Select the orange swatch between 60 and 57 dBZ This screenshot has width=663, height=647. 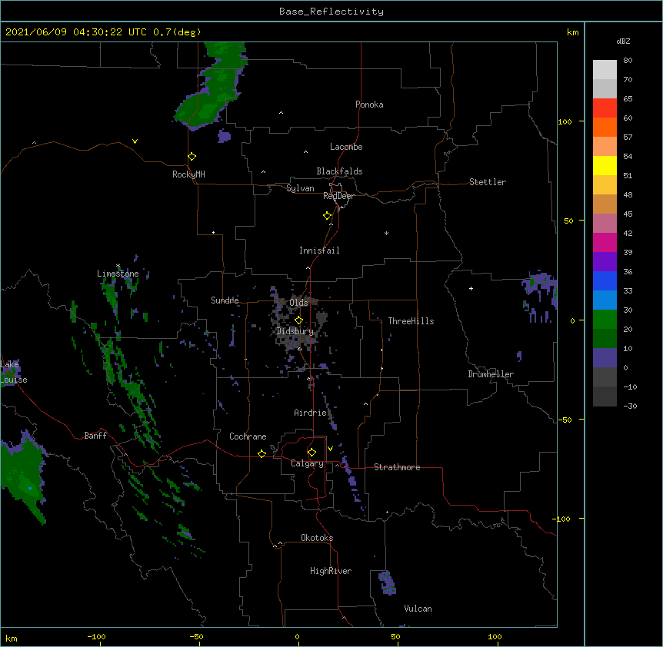[605, 127]
